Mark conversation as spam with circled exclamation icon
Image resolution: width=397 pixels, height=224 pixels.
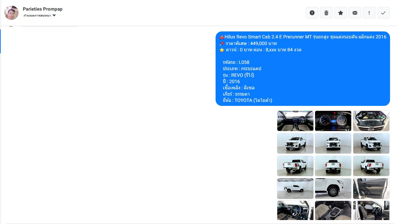(x=312, y=13)
